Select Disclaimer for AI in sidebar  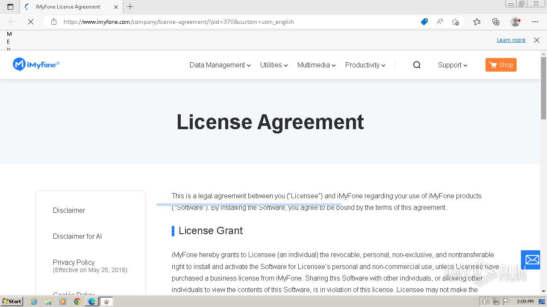(77, 236)
